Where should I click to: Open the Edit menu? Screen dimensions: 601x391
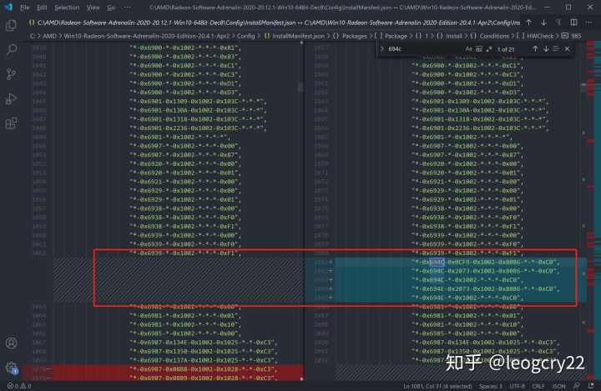coord(42,8)
